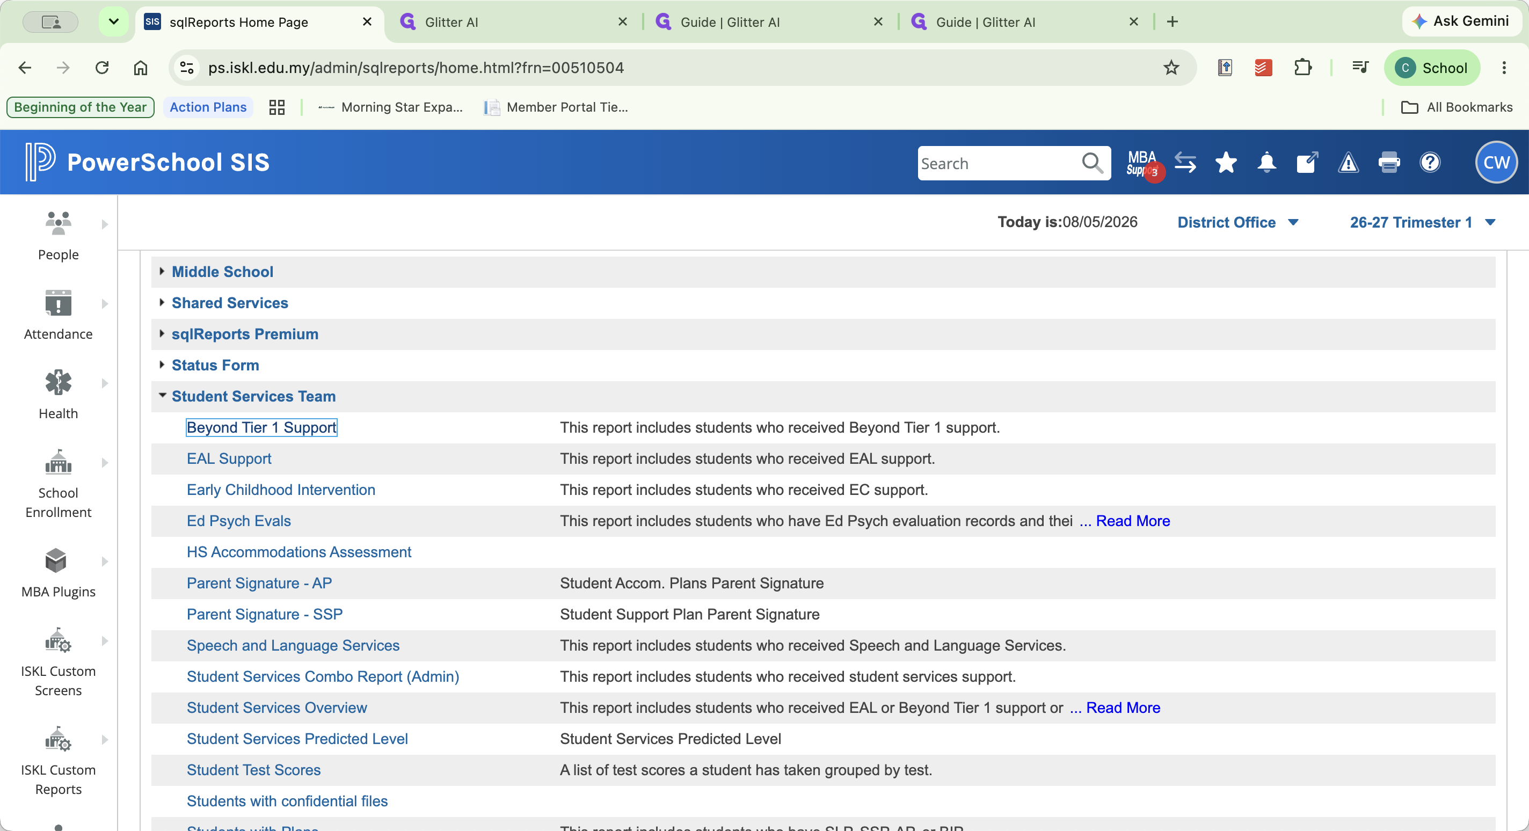Open Morning Star Expa... bookmark
This screenshot has height=831, width=1529.
pyautogui.click(x=390, y=107)
